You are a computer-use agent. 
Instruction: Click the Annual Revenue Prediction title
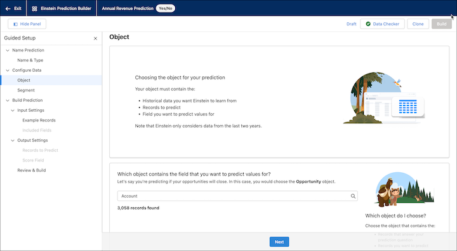(x=128, y=8)
